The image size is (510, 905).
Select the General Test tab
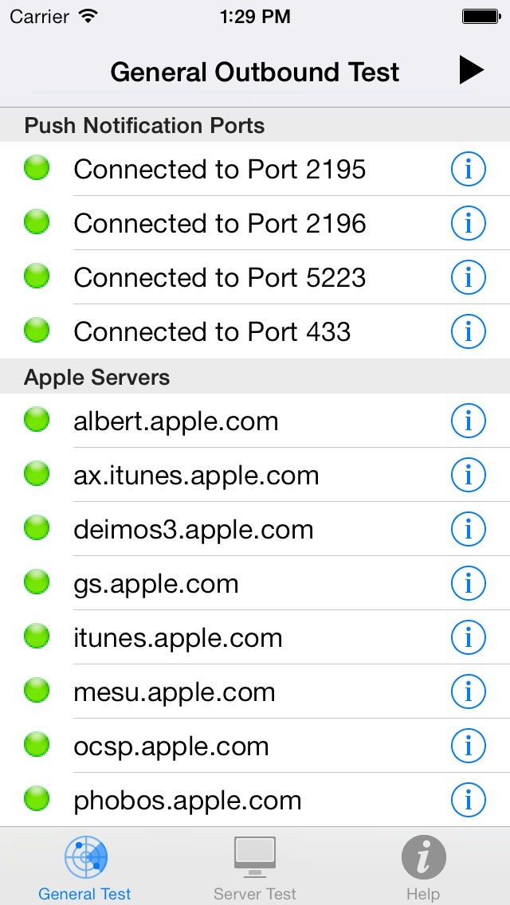click(85, 867)
